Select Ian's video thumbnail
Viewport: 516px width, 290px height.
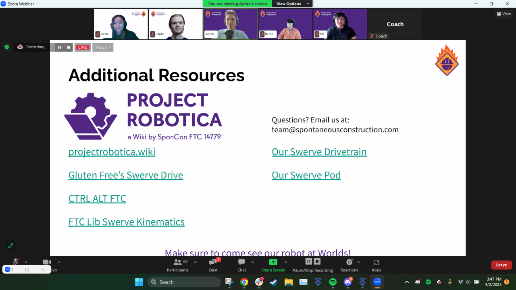(340, 24)
